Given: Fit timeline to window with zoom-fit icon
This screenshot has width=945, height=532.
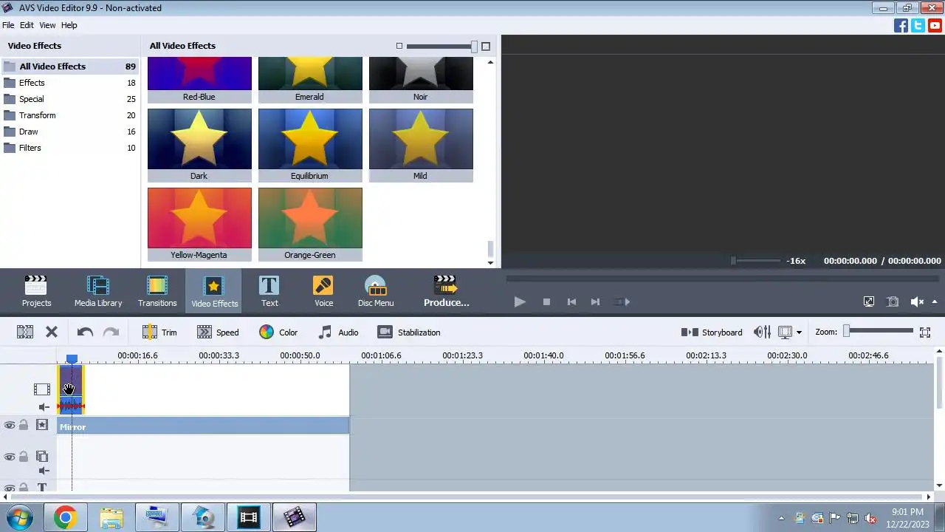Looking at the screenshot, I should (x=925, y=332).
